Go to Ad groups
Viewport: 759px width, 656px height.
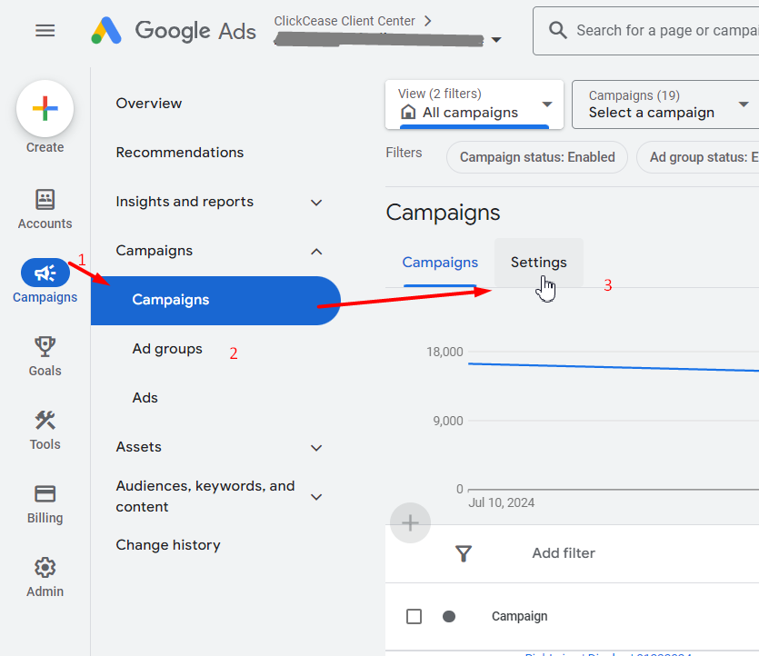167,349
